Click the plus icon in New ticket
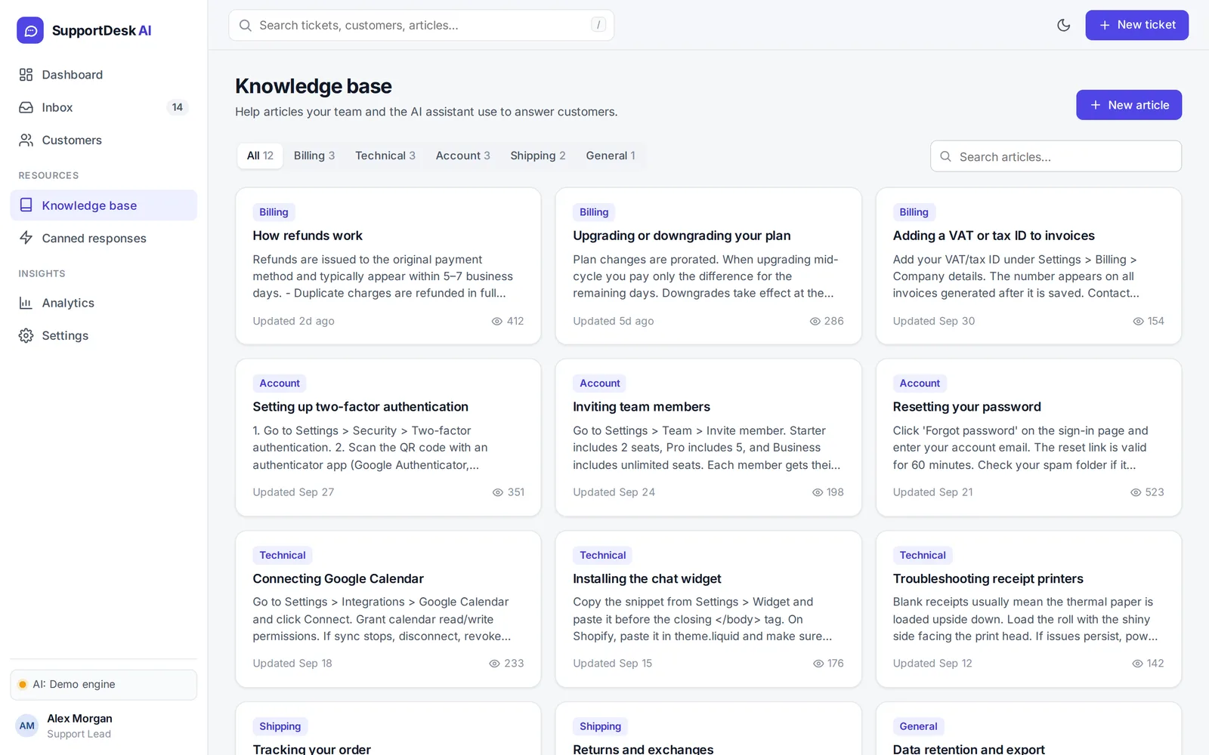Screen dimensions: 1209x755 point(1105,25)
